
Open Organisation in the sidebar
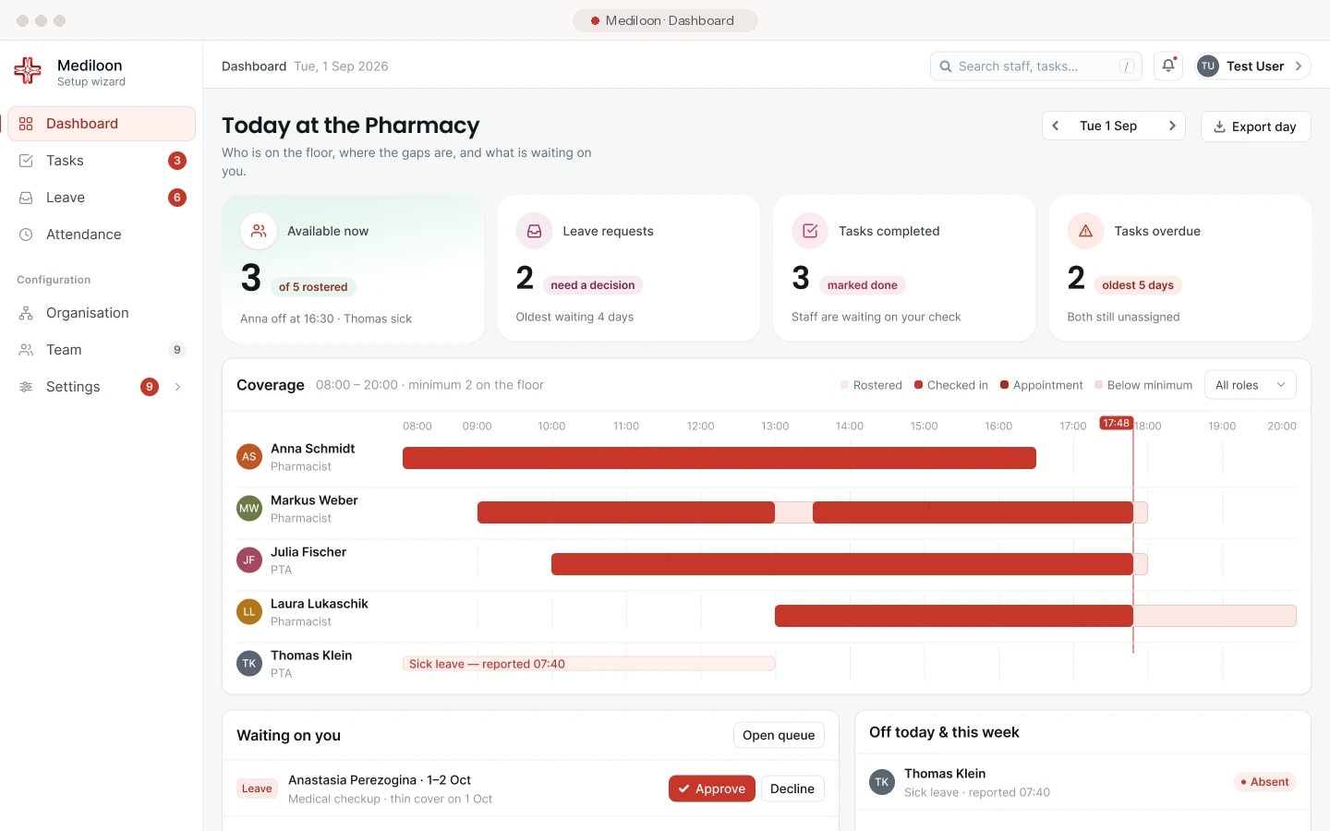point(102,313)
